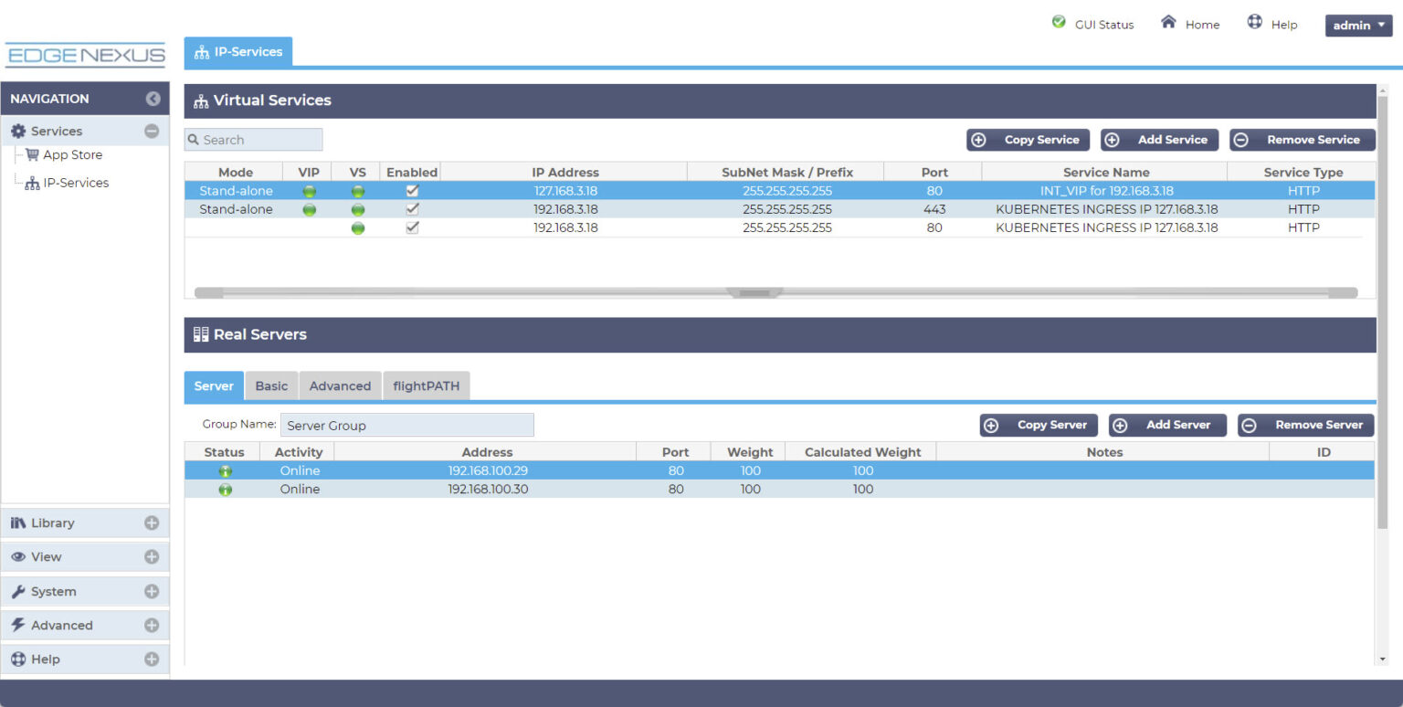Click the plus icon on Add Service

pyautogui.click(x=1113, y=140)
